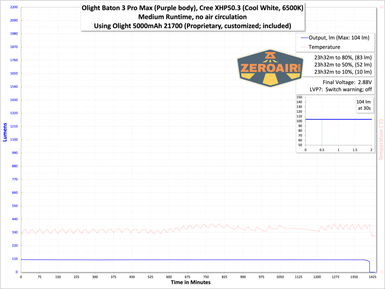The height and width of the screenshot is (289, 385).
Task: Click inset chart x-axis label 0.5
Action: (322, 150)
